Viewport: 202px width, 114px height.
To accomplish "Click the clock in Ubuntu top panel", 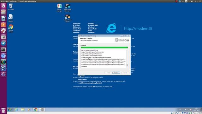I will tap(196, 1).
